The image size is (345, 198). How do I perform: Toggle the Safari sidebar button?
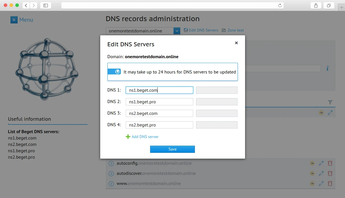pos(45,5)
